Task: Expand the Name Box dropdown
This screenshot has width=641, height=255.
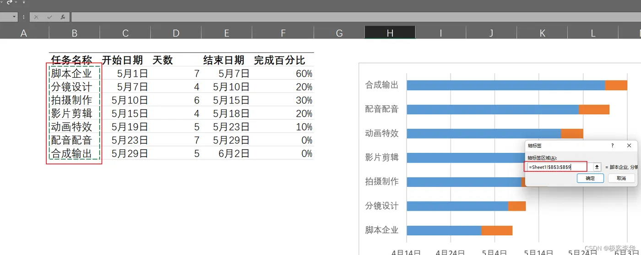Action: pyautogui.click(x=14, y=17)
